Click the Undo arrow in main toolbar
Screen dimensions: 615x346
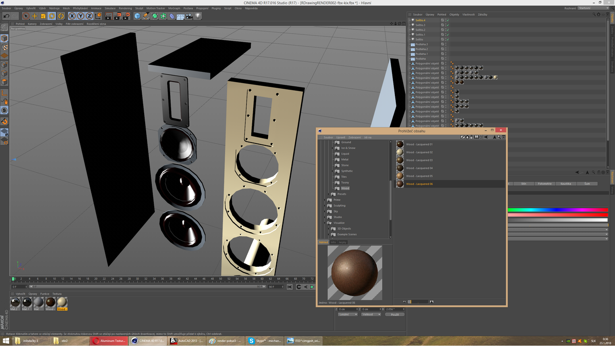[x=6, y=16]
